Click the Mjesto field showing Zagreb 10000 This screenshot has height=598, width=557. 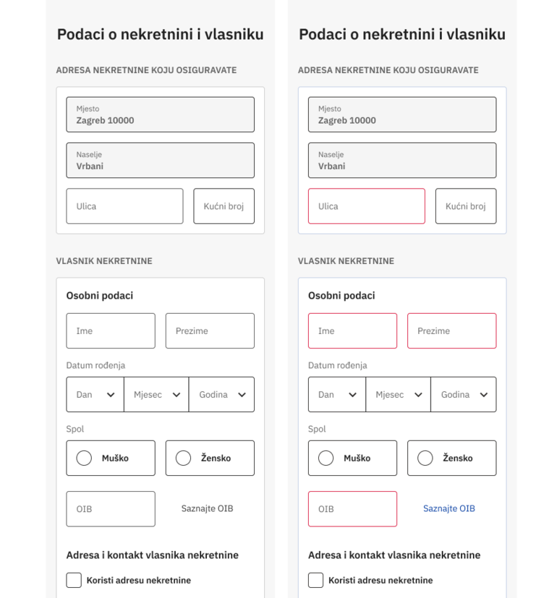tap(160, 114)
